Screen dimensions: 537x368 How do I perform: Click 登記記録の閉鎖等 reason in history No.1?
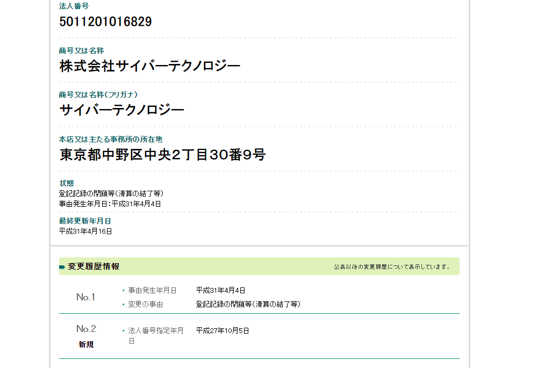tap(248, 304)
